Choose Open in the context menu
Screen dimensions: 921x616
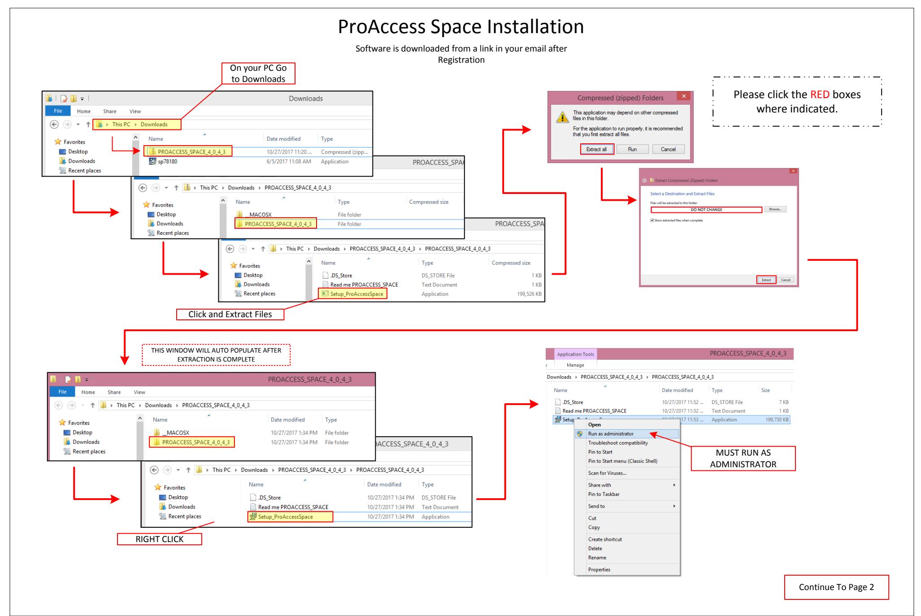click(627, 425)
